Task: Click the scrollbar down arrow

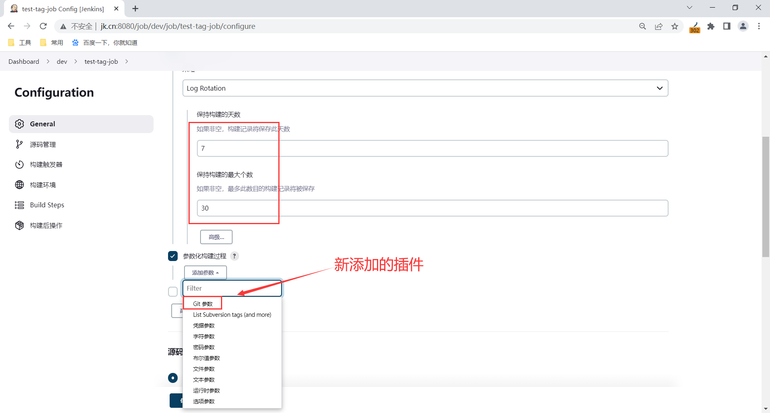Action: click(x=766, y=409)
